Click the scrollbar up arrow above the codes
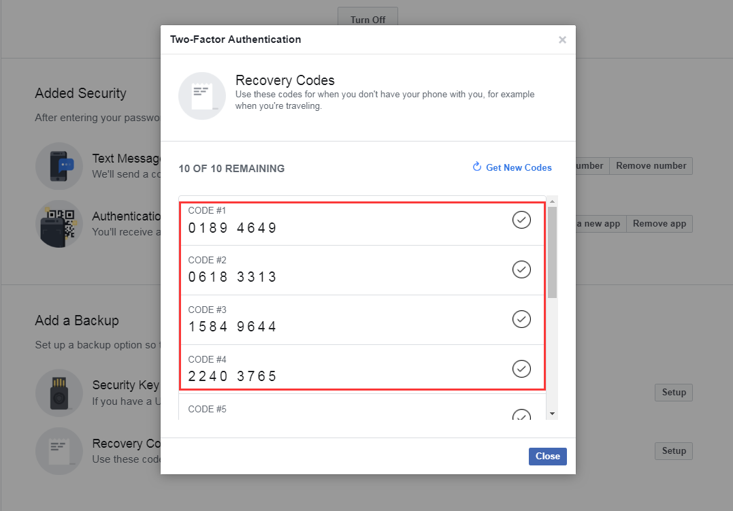The height and width of the screenshot is (511, 733). click(x=551, y=201)
